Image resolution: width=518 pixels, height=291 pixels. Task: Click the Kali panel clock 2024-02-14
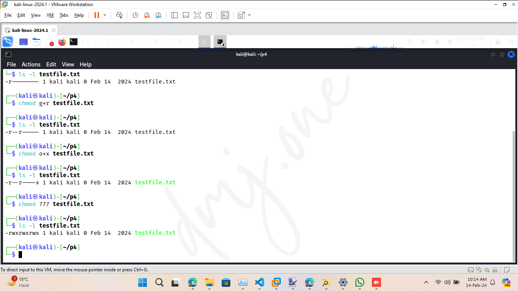point(471,41)
